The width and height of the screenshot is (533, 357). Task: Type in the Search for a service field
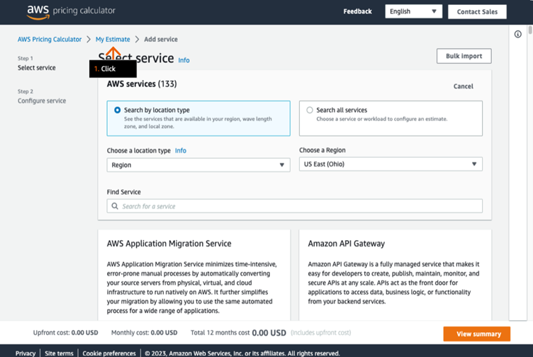tap(298, 206)
